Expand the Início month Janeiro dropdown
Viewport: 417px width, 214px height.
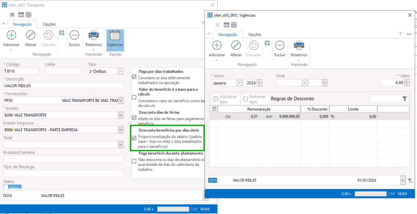click(x=240, y=83)
